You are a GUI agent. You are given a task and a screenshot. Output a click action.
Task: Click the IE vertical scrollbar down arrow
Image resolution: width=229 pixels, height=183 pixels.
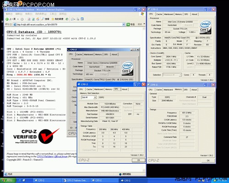144,170
